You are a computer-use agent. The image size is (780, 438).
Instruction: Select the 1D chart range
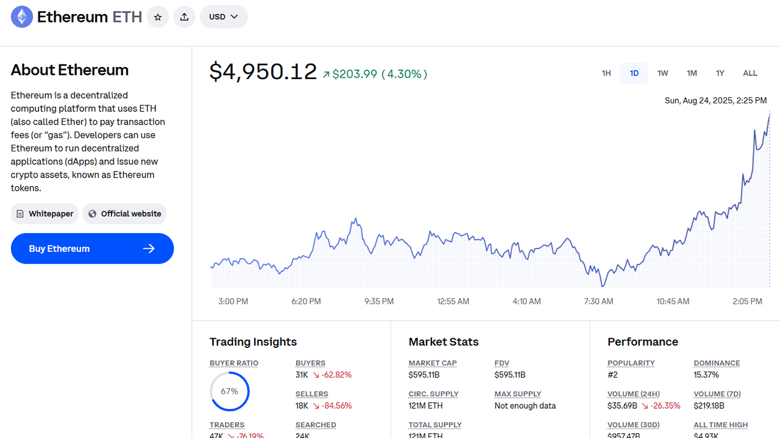[634, 73]
